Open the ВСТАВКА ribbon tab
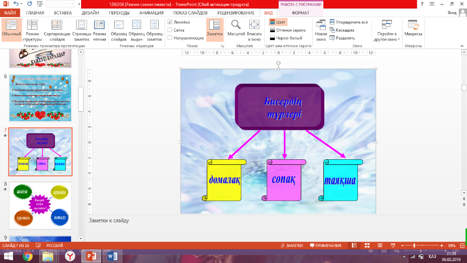467x263 pixels. click(x=63, y=13)
